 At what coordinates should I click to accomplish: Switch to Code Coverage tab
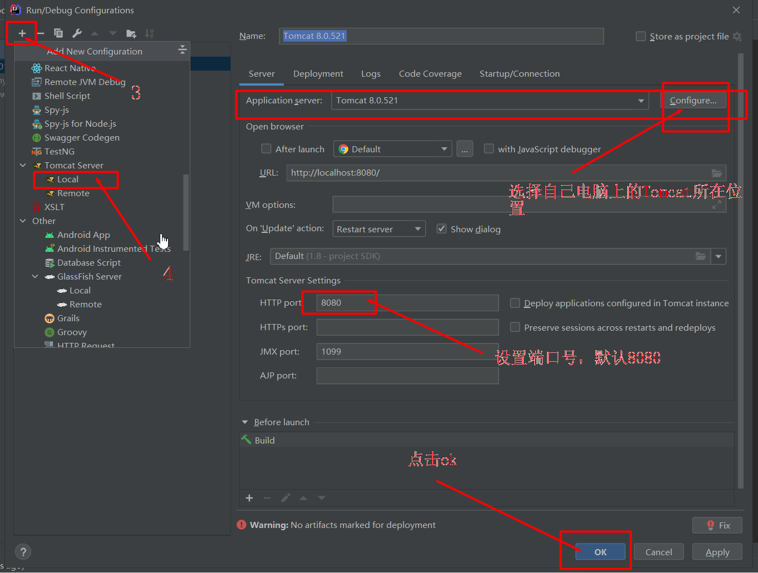[430, 74]
